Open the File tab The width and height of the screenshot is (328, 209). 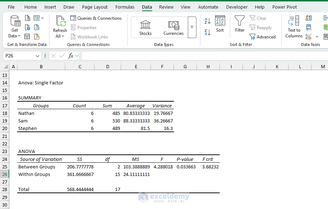pyautogui.click(x=11, y=7)
